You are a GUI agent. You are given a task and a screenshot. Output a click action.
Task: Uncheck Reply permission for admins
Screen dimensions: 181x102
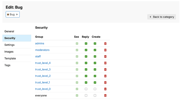click(x=86, y=43)
